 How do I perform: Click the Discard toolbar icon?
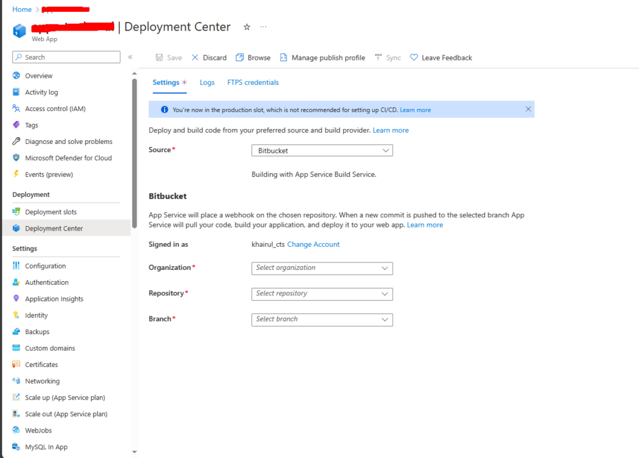pos(195,57)
